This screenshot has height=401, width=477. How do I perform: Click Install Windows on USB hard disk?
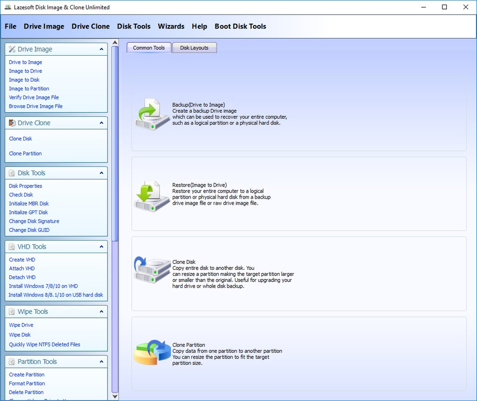click(x=56, y=295)
